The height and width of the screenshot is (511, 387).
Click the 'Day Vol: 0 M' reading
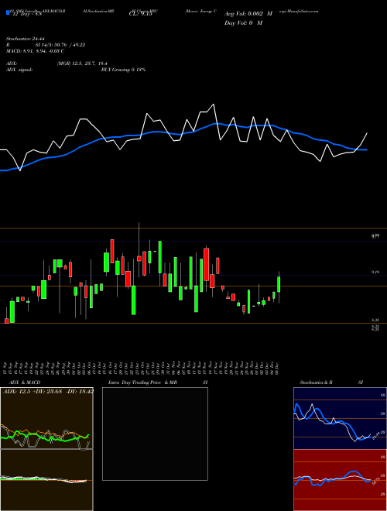pyautogui.click(x=243, y=23)
